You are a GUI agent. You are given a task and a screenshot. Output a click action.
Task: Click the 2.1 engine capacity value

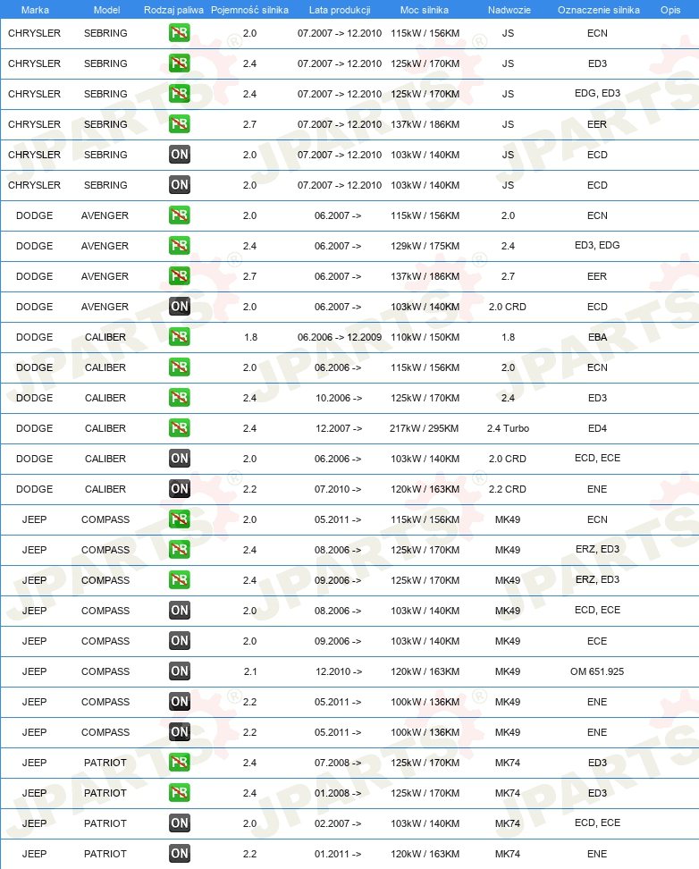(x=250, y=671)
